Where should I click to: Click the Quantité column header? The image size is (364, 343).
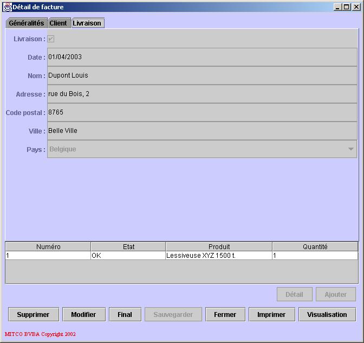[x=315, y=246]
